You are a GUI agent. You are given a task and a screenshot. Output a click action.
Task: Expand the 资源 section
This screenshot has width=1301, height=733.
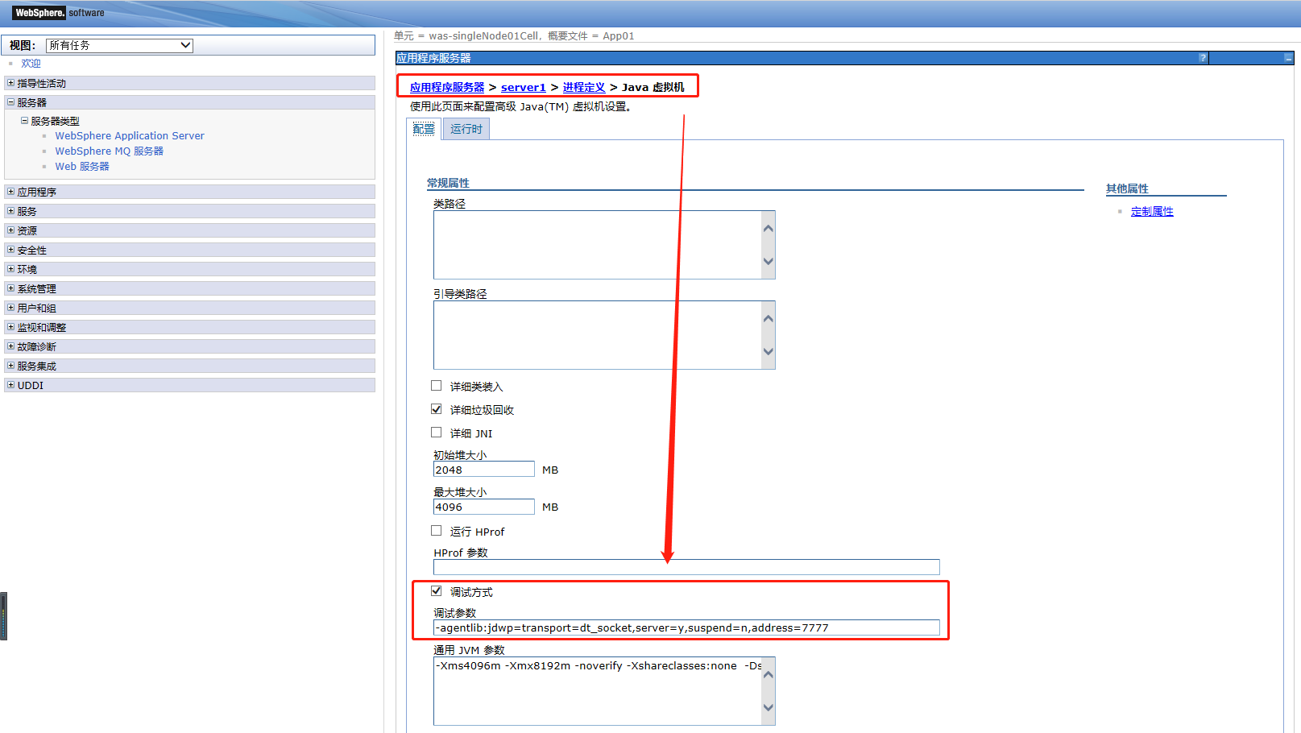click(10, 230)
